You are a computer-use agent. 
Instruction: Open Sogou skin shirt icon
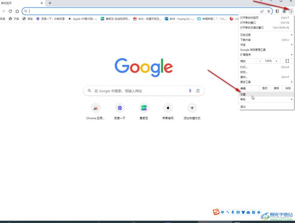tap(243, 212)
